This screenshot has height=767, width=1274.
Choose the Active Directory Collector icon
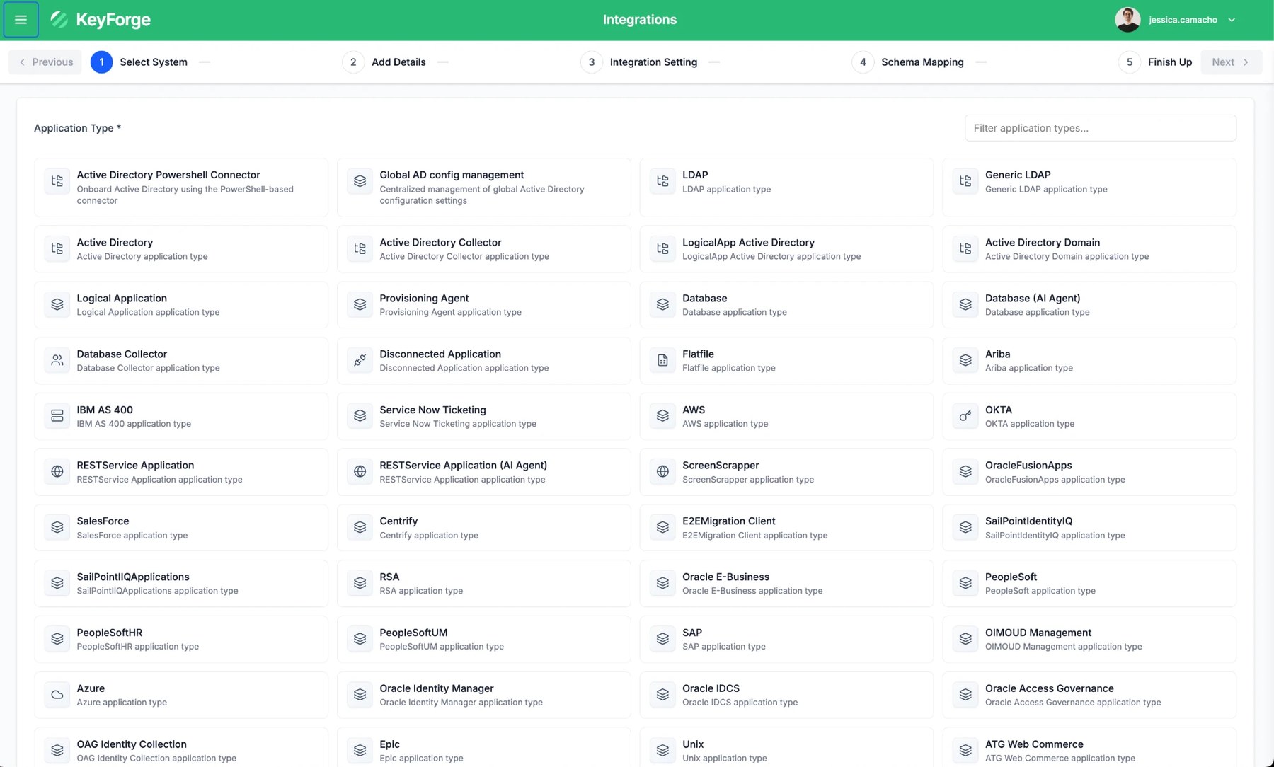coord(360,249)
